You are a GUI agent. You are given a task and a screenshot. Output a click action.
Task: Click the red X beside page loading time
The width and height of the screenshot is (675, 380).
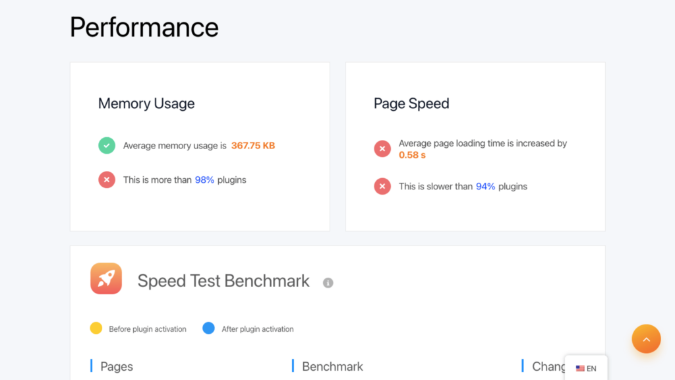click(382, 148)
